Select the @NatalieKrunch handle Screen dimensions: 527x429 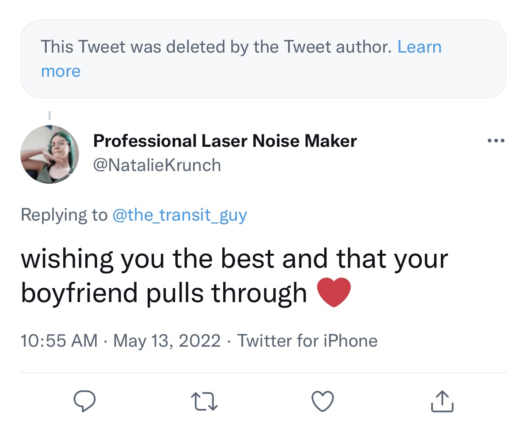[157, 165]
